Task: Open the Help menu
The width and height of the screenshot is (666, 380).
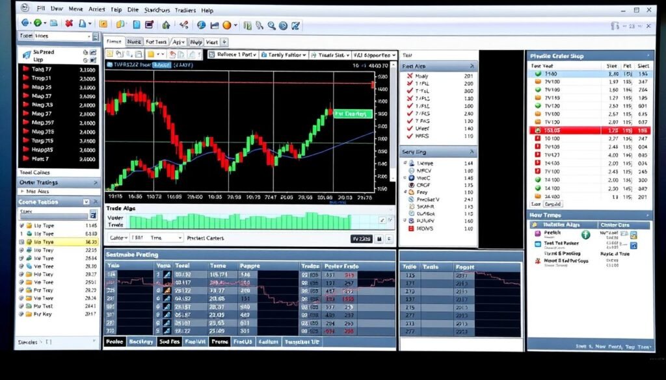Action: pos(207,10)
